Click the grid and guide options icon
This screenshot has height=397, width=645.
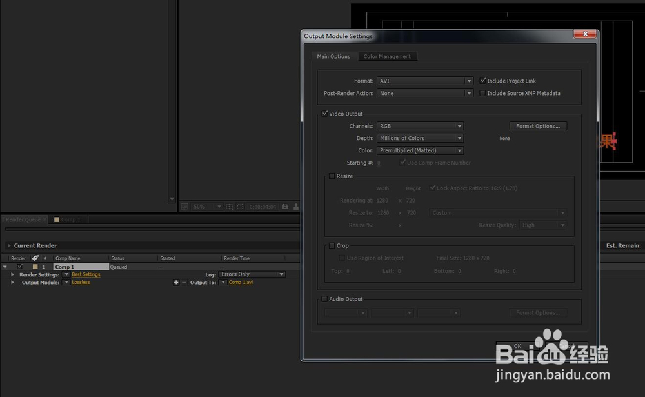click(x=230, y=207)
